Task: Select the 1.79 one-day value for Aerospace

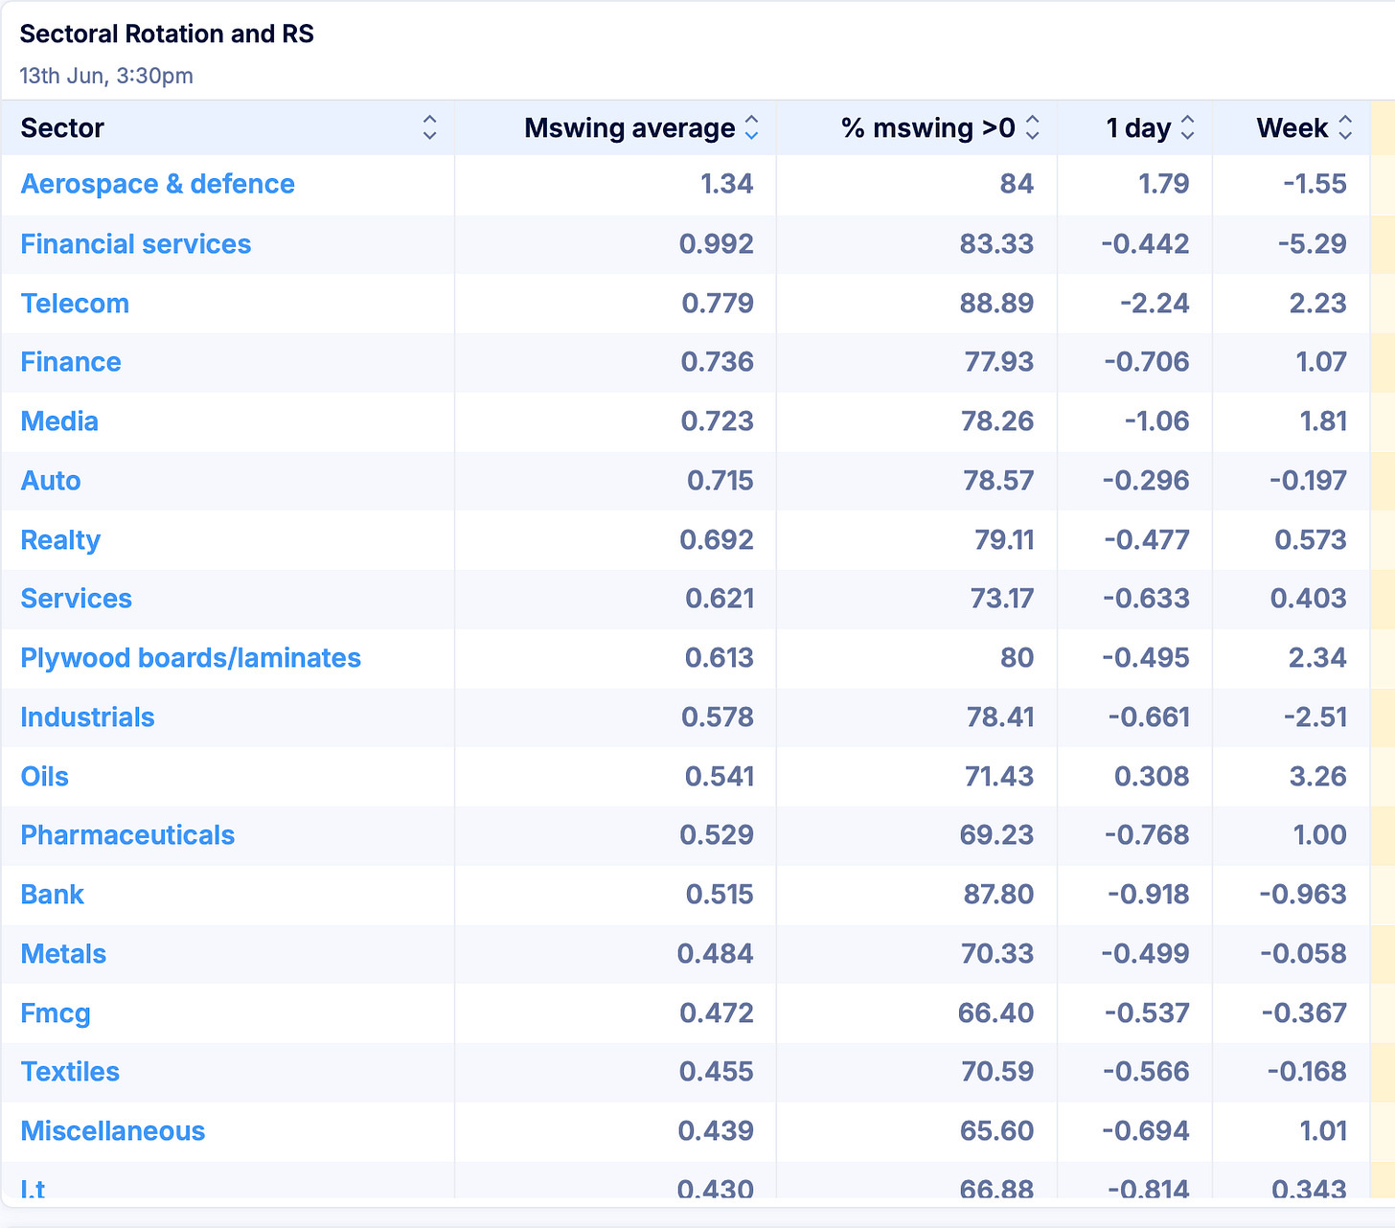Action: tap(1163, 184)
